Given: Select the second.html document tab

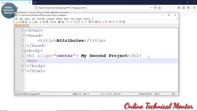Looking at the screenshot, I should [x=22, y=26].
